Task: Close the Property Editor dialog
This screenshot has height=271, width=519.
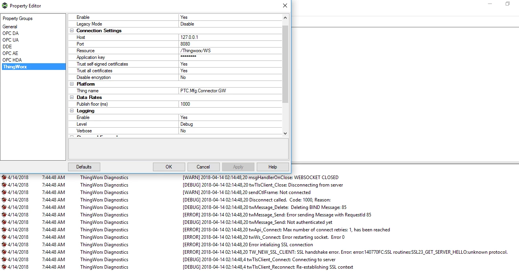Action: click(285, 5)
